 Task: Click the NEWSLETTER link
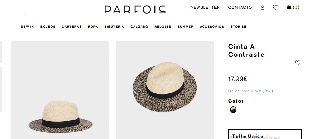pyautogui.click(x=205, y=7)
